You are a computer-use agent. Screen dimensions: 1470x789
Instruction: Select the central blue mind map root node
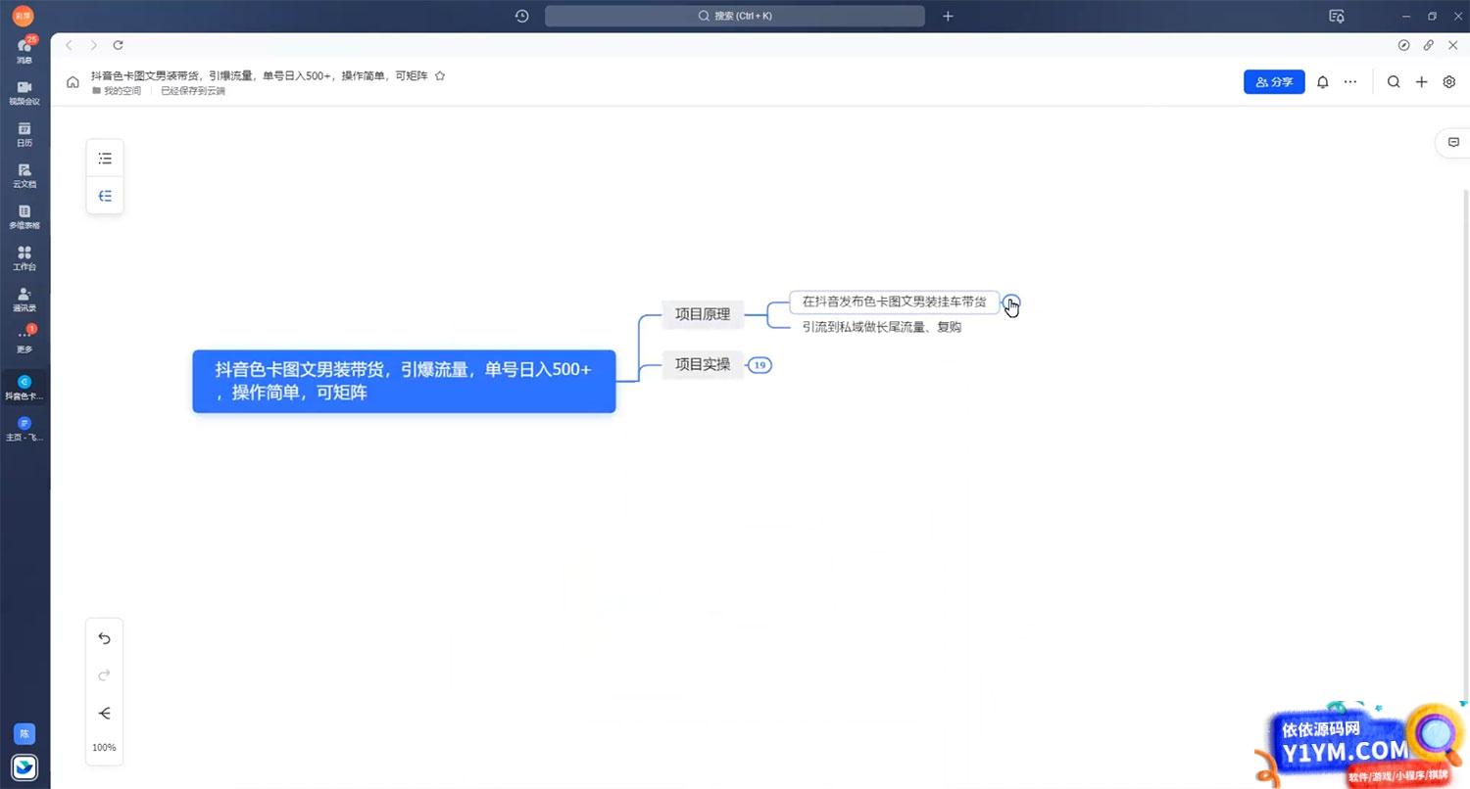coord(404,381)
